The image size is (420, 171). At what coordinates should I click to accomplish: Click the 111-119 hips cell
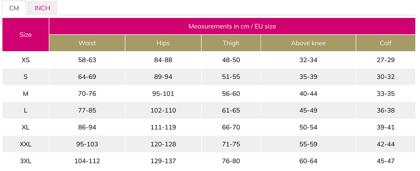163,127
